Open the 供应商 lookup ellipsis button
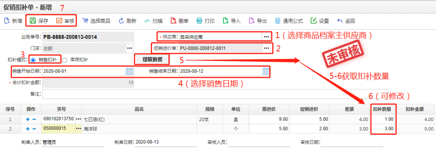 [266, 37]
